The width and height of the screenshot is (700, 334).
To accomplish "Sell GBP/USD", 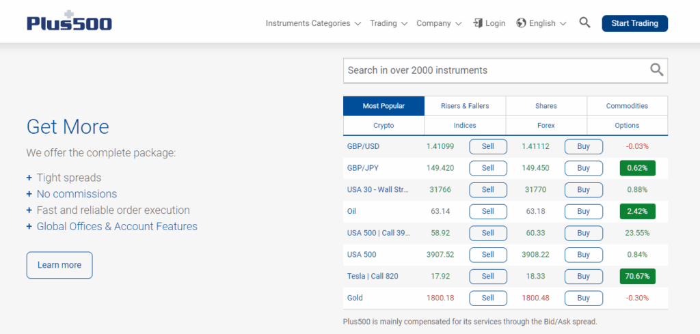I will click(x=488, y=146).
